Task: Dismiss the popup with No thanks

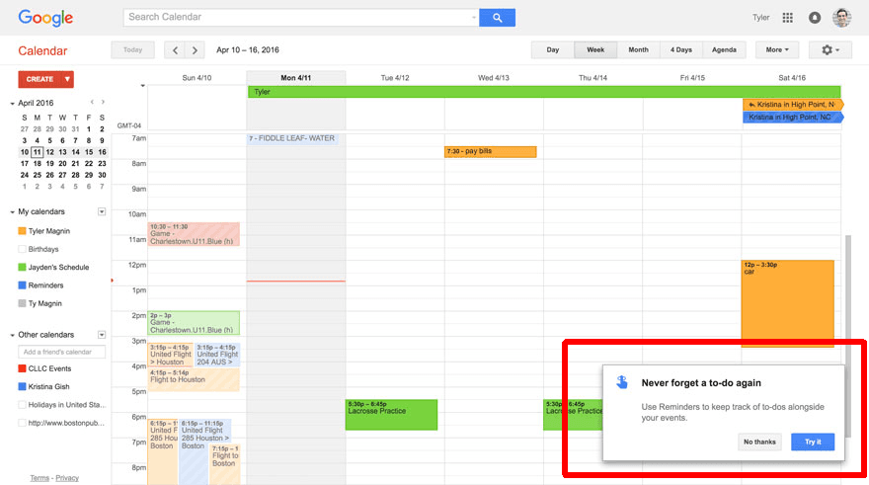Action: [759, 442]
